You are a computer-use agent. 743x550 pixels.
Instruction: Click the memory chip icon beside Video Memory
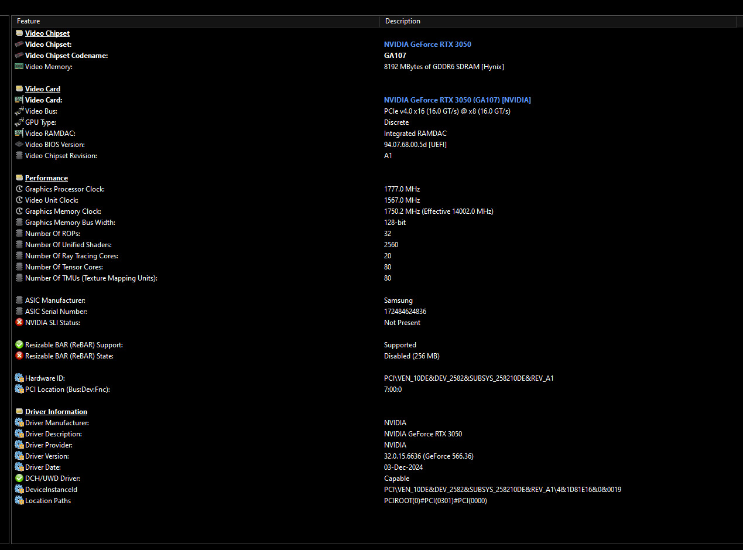19,67
